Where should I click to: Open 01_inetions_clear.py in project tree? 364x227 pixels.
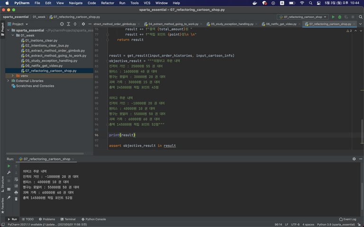(x=41, y=41)
